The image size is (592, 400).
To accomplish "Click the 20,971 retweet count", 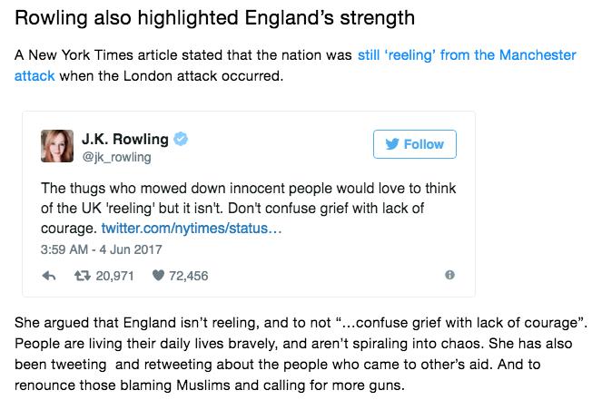I will [114, 276].
